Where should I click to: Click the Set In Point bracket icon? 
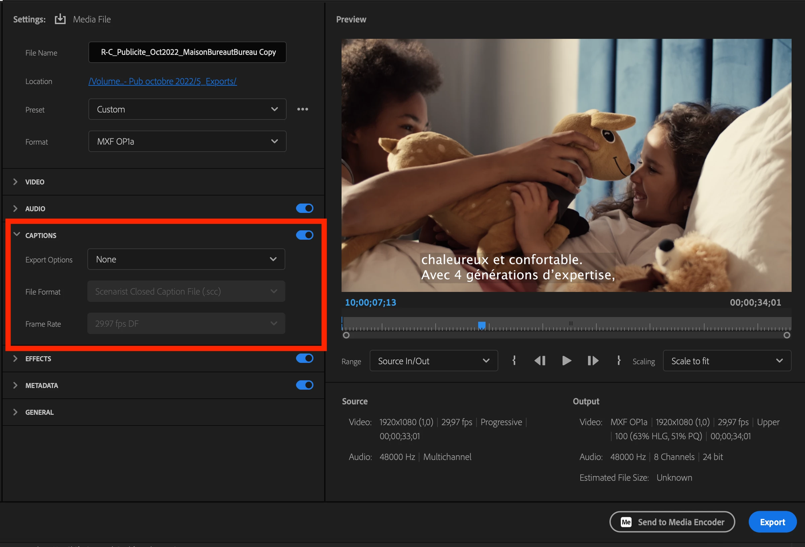pos(514,361)
